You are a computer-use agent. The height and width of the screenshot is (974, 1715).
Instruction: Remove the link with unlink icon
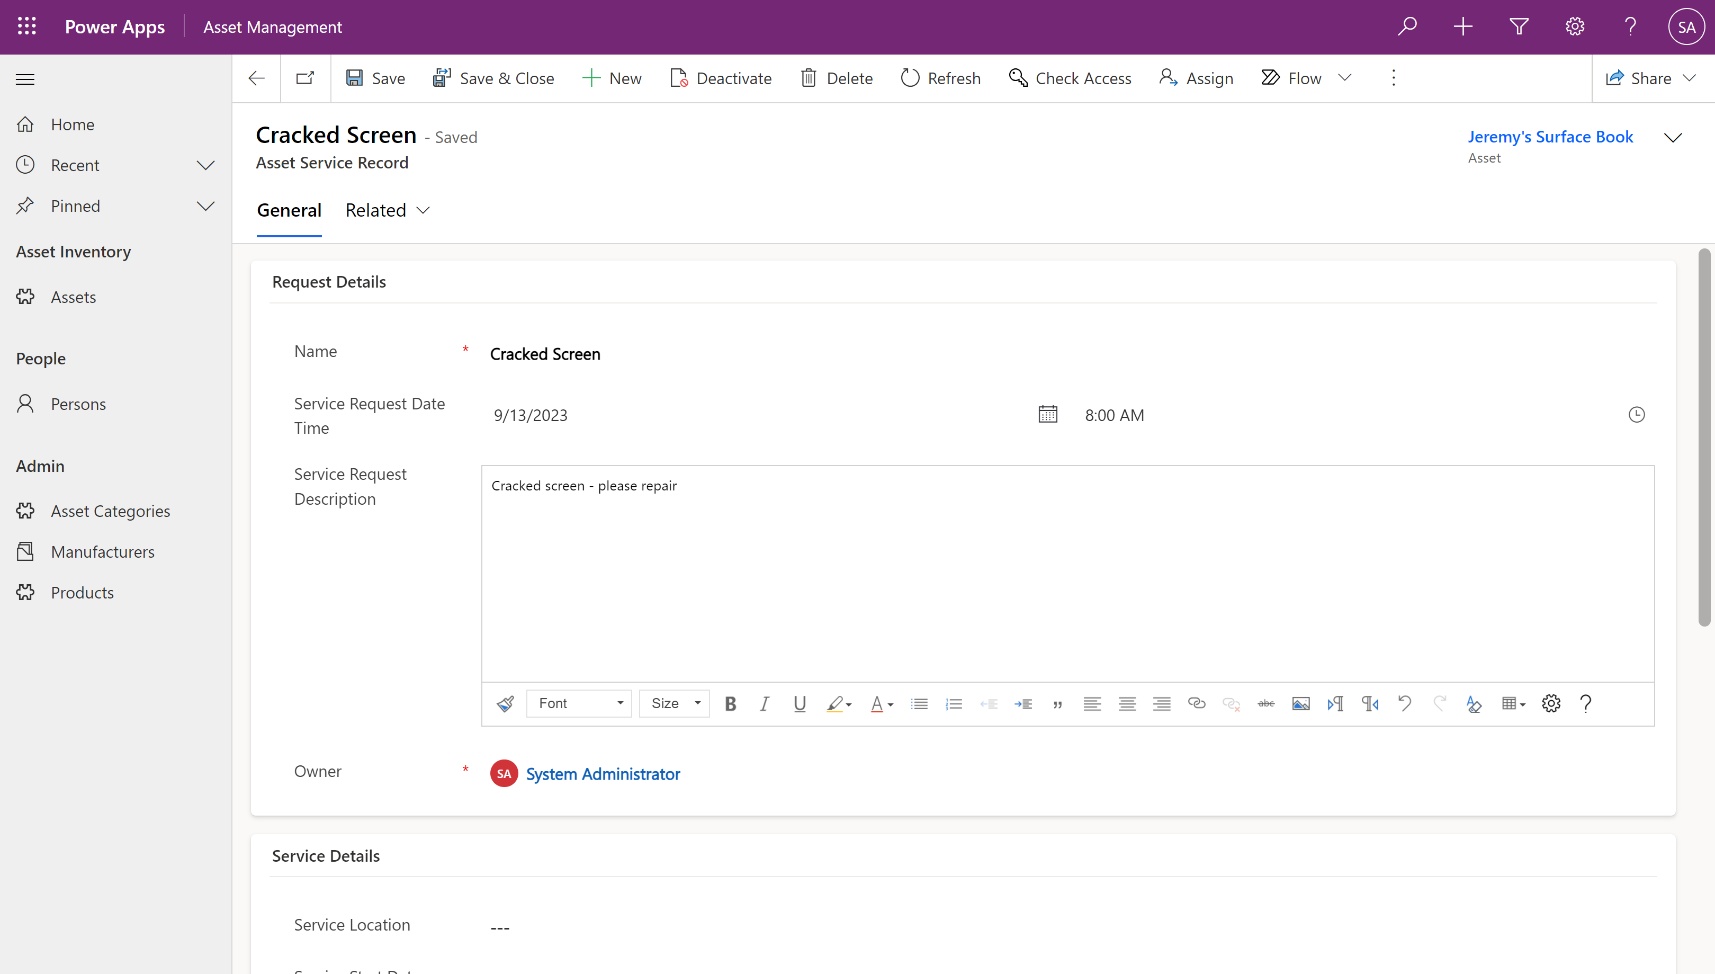pyautogui.click(x=1232, y=704)
